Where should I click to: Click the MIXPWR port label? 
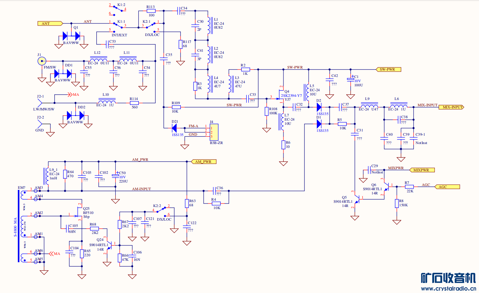[422, 170]
